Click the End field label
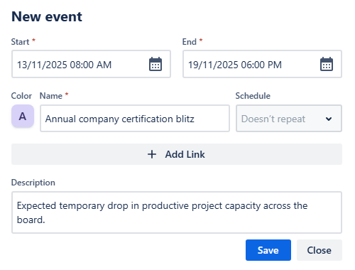 pyautogui.click(x=190, y=42)
